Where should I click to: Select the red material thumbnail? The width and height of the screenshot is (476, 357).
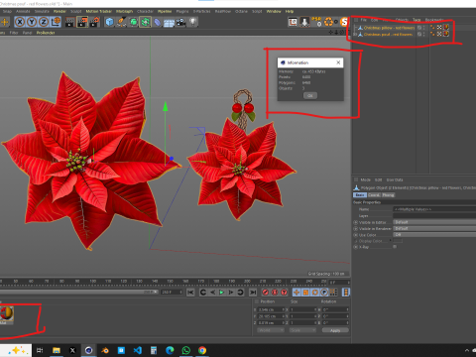(x=7, y=314)
